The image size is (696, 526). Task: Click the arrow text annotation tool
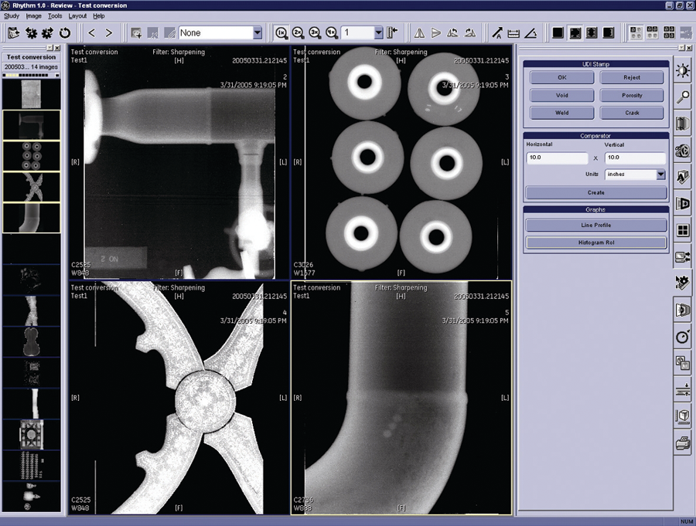496,32
